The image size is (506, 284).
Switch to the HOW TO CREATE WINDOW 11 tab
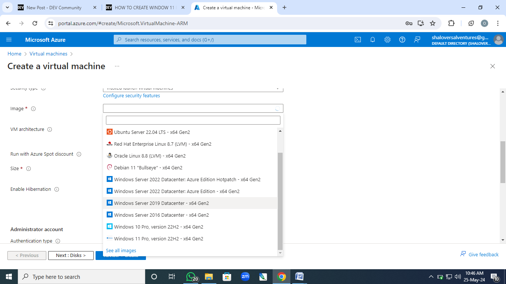pos(145,7)
